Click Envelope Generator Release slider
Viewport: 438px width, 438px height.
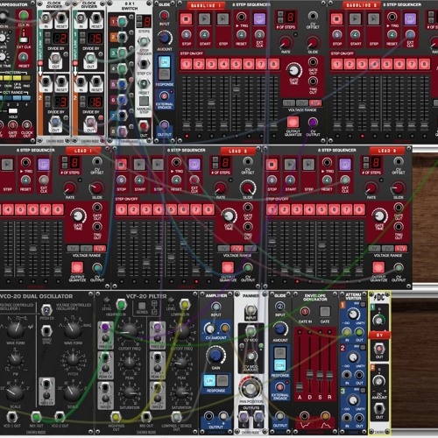(x=329, y=375)
